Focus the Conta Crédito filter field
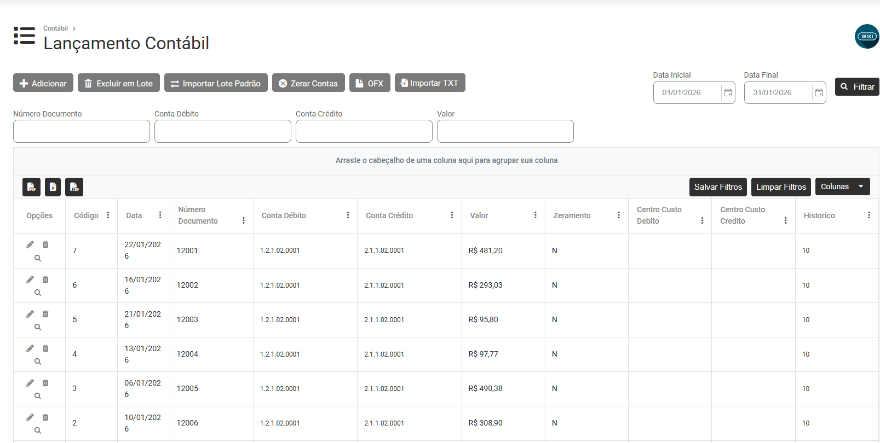This screenshot has height=443, width=880. (364, 131)
